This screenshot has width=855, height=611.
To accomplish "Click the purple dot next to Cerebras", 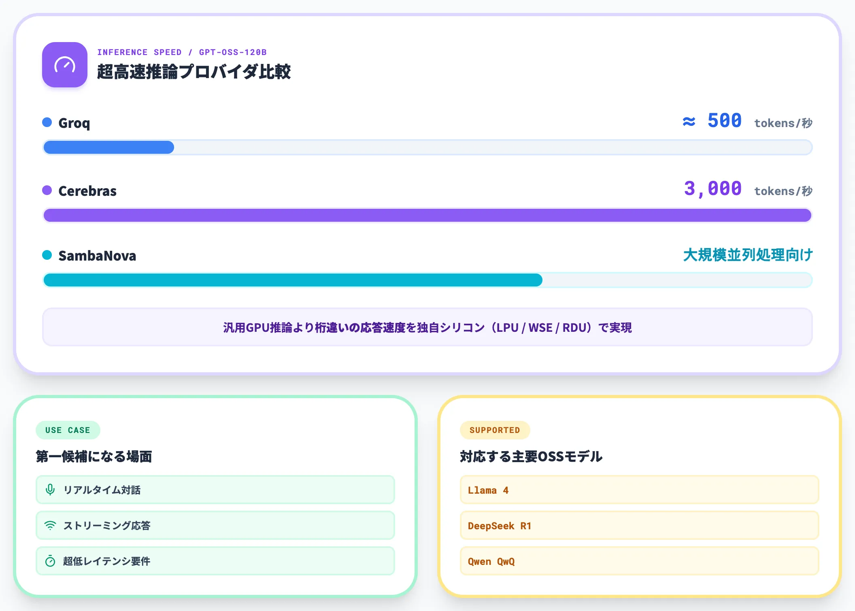I will coord(47,190).
